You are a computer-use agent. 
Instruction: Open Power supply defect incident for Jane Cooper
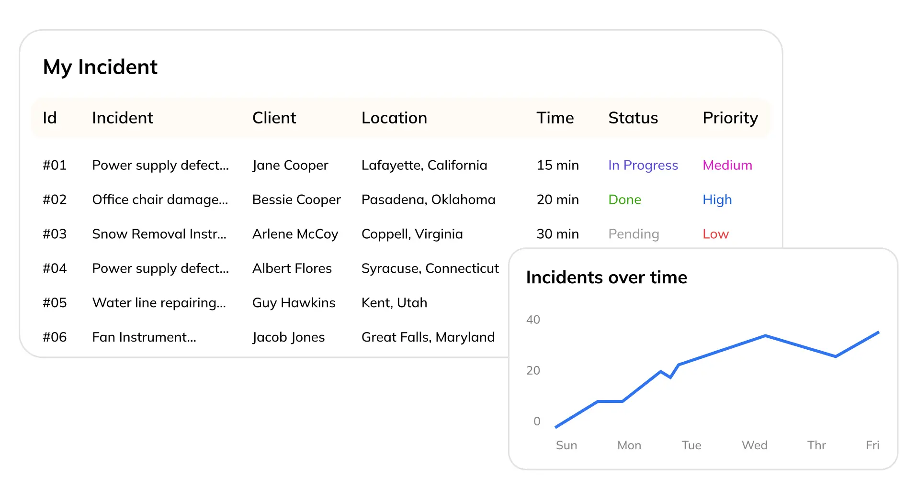(160, 166)
